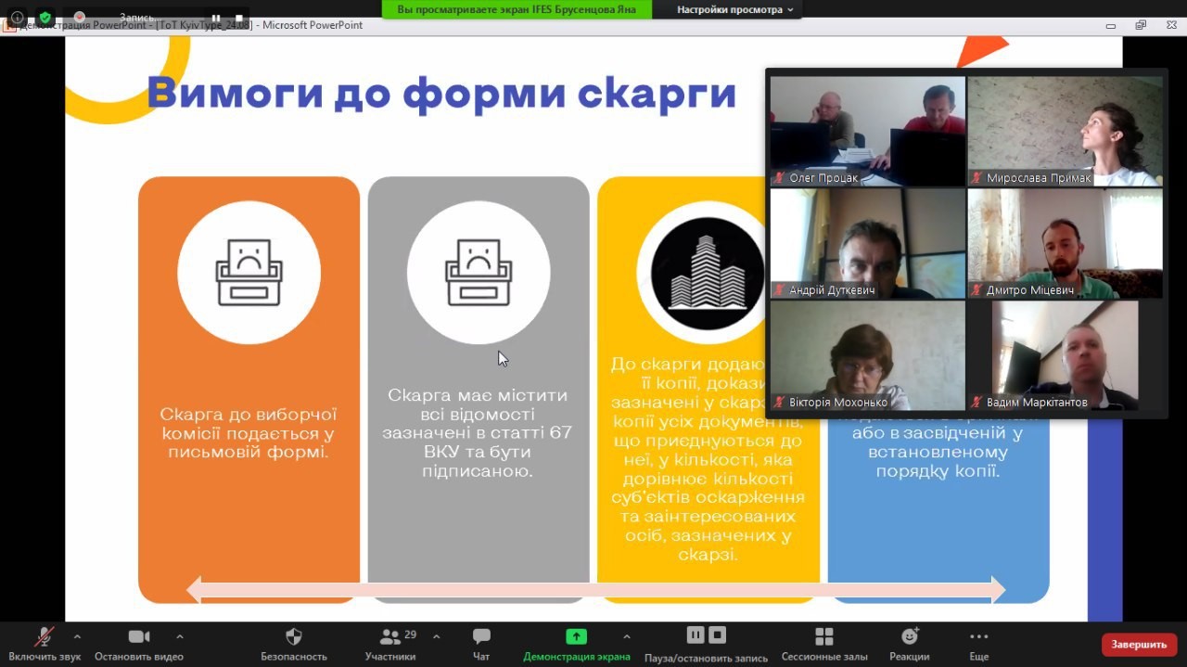The width and height of the screenshot is (1187, 667).
Task: Open the Участники participants list
Action: click(x=390, y=637)
